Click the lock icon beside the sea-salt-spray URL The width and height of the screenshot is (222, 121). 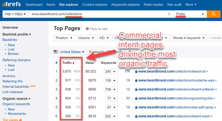[136, 107]
